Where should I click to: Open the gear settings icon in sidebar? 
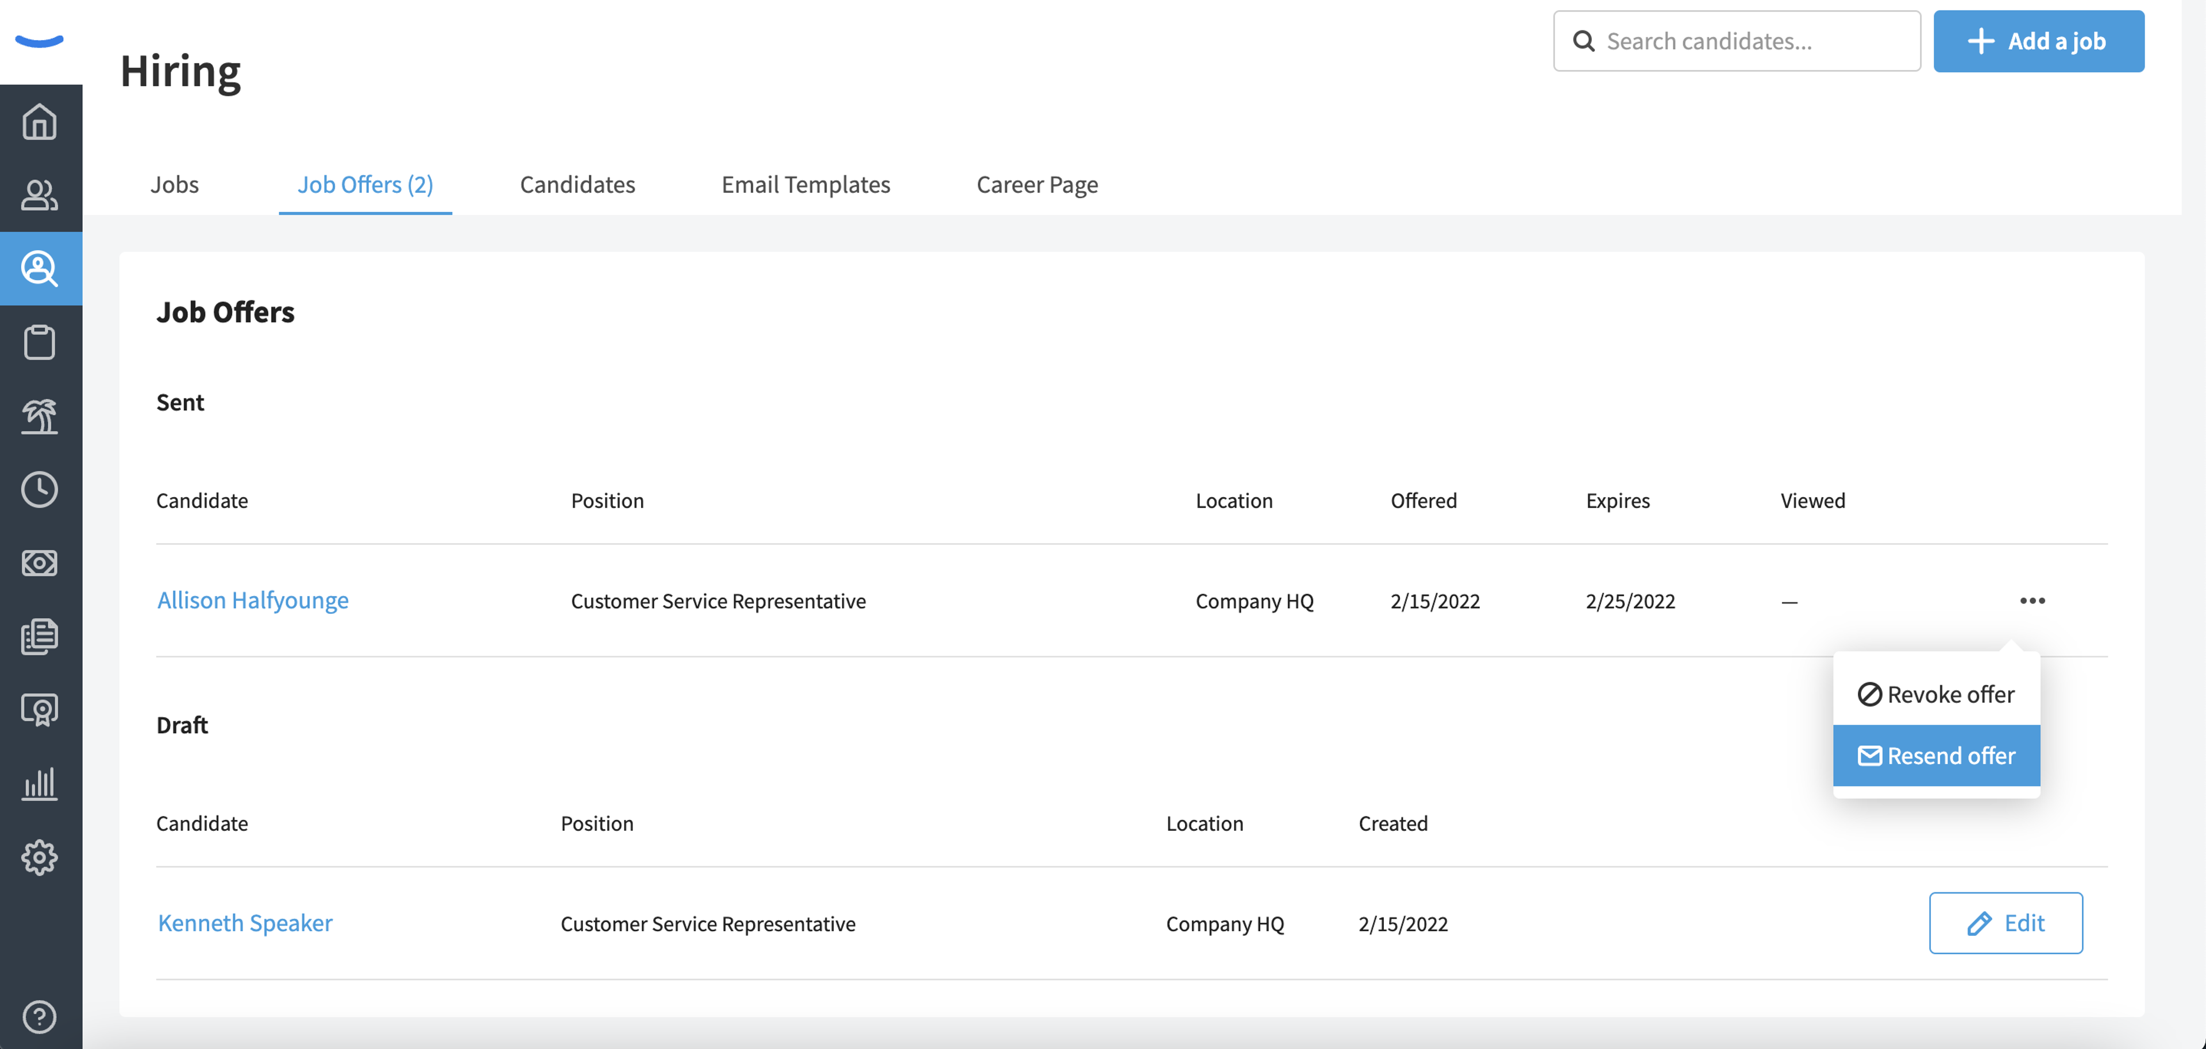pos(40,857)
